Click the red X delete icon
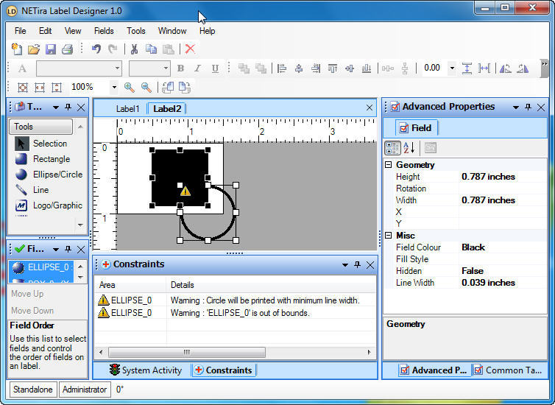The image size is (555, 405). (x=190, y=49)
